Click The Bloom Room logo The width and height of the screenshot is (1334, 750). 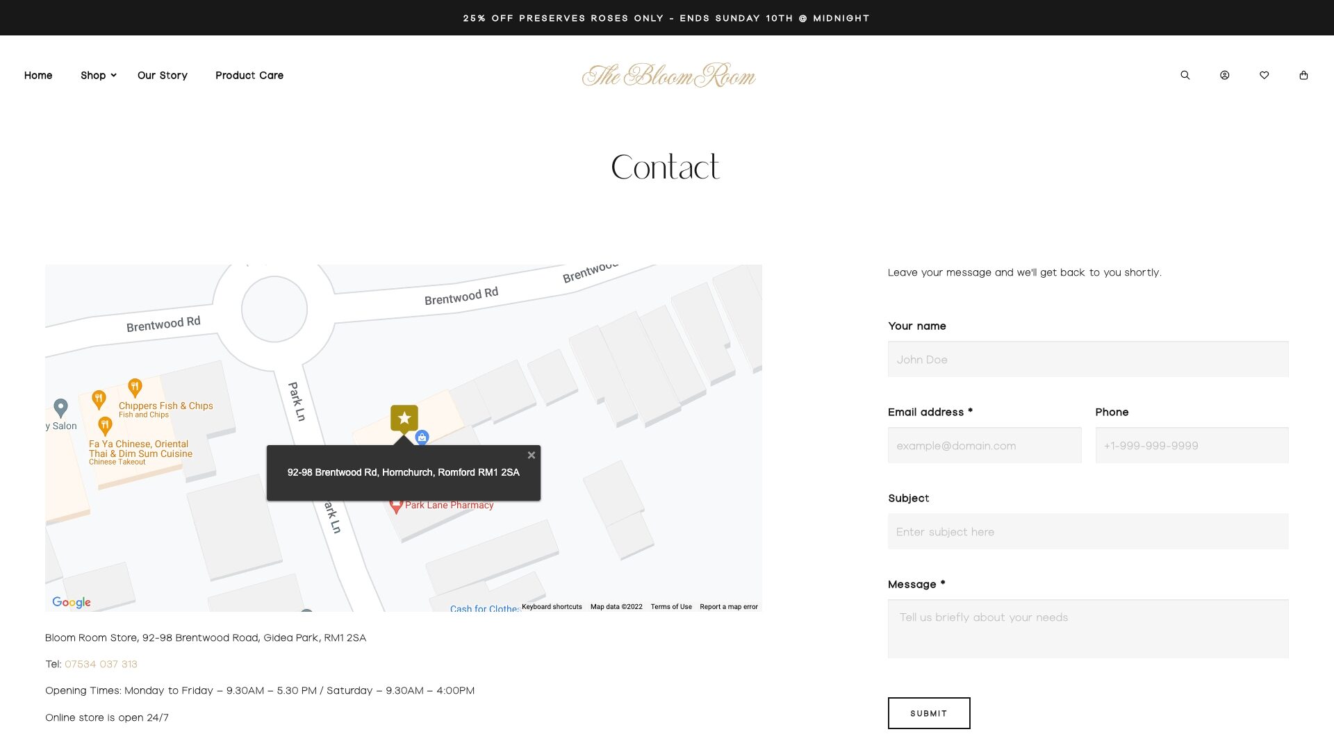[668, 75]
